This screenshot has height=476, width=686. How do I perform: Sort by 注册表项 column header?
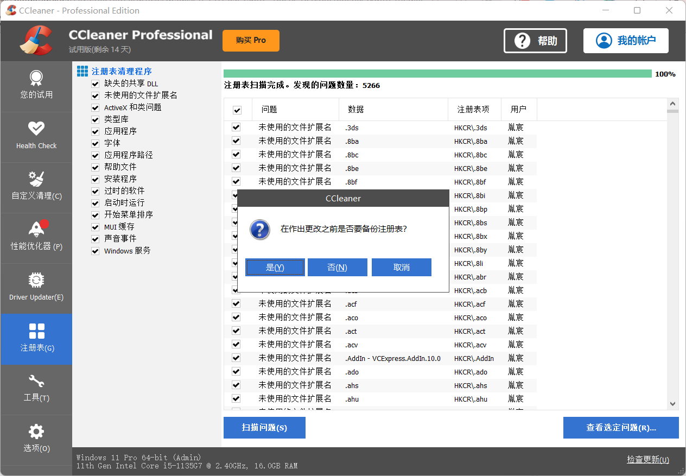(x=475, y=110)
